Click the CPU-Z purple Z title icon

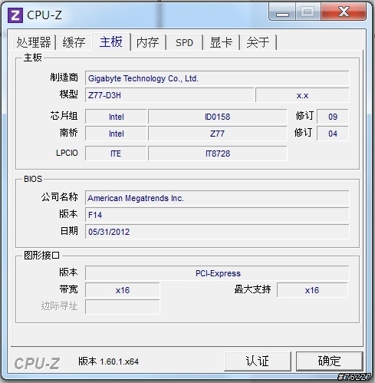tap(15, 15)
